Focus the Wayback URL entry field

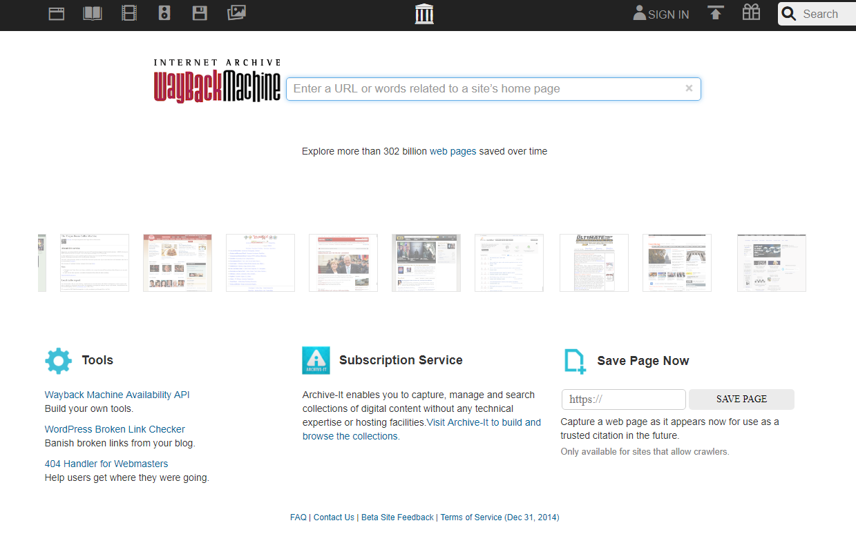(493, 89)
